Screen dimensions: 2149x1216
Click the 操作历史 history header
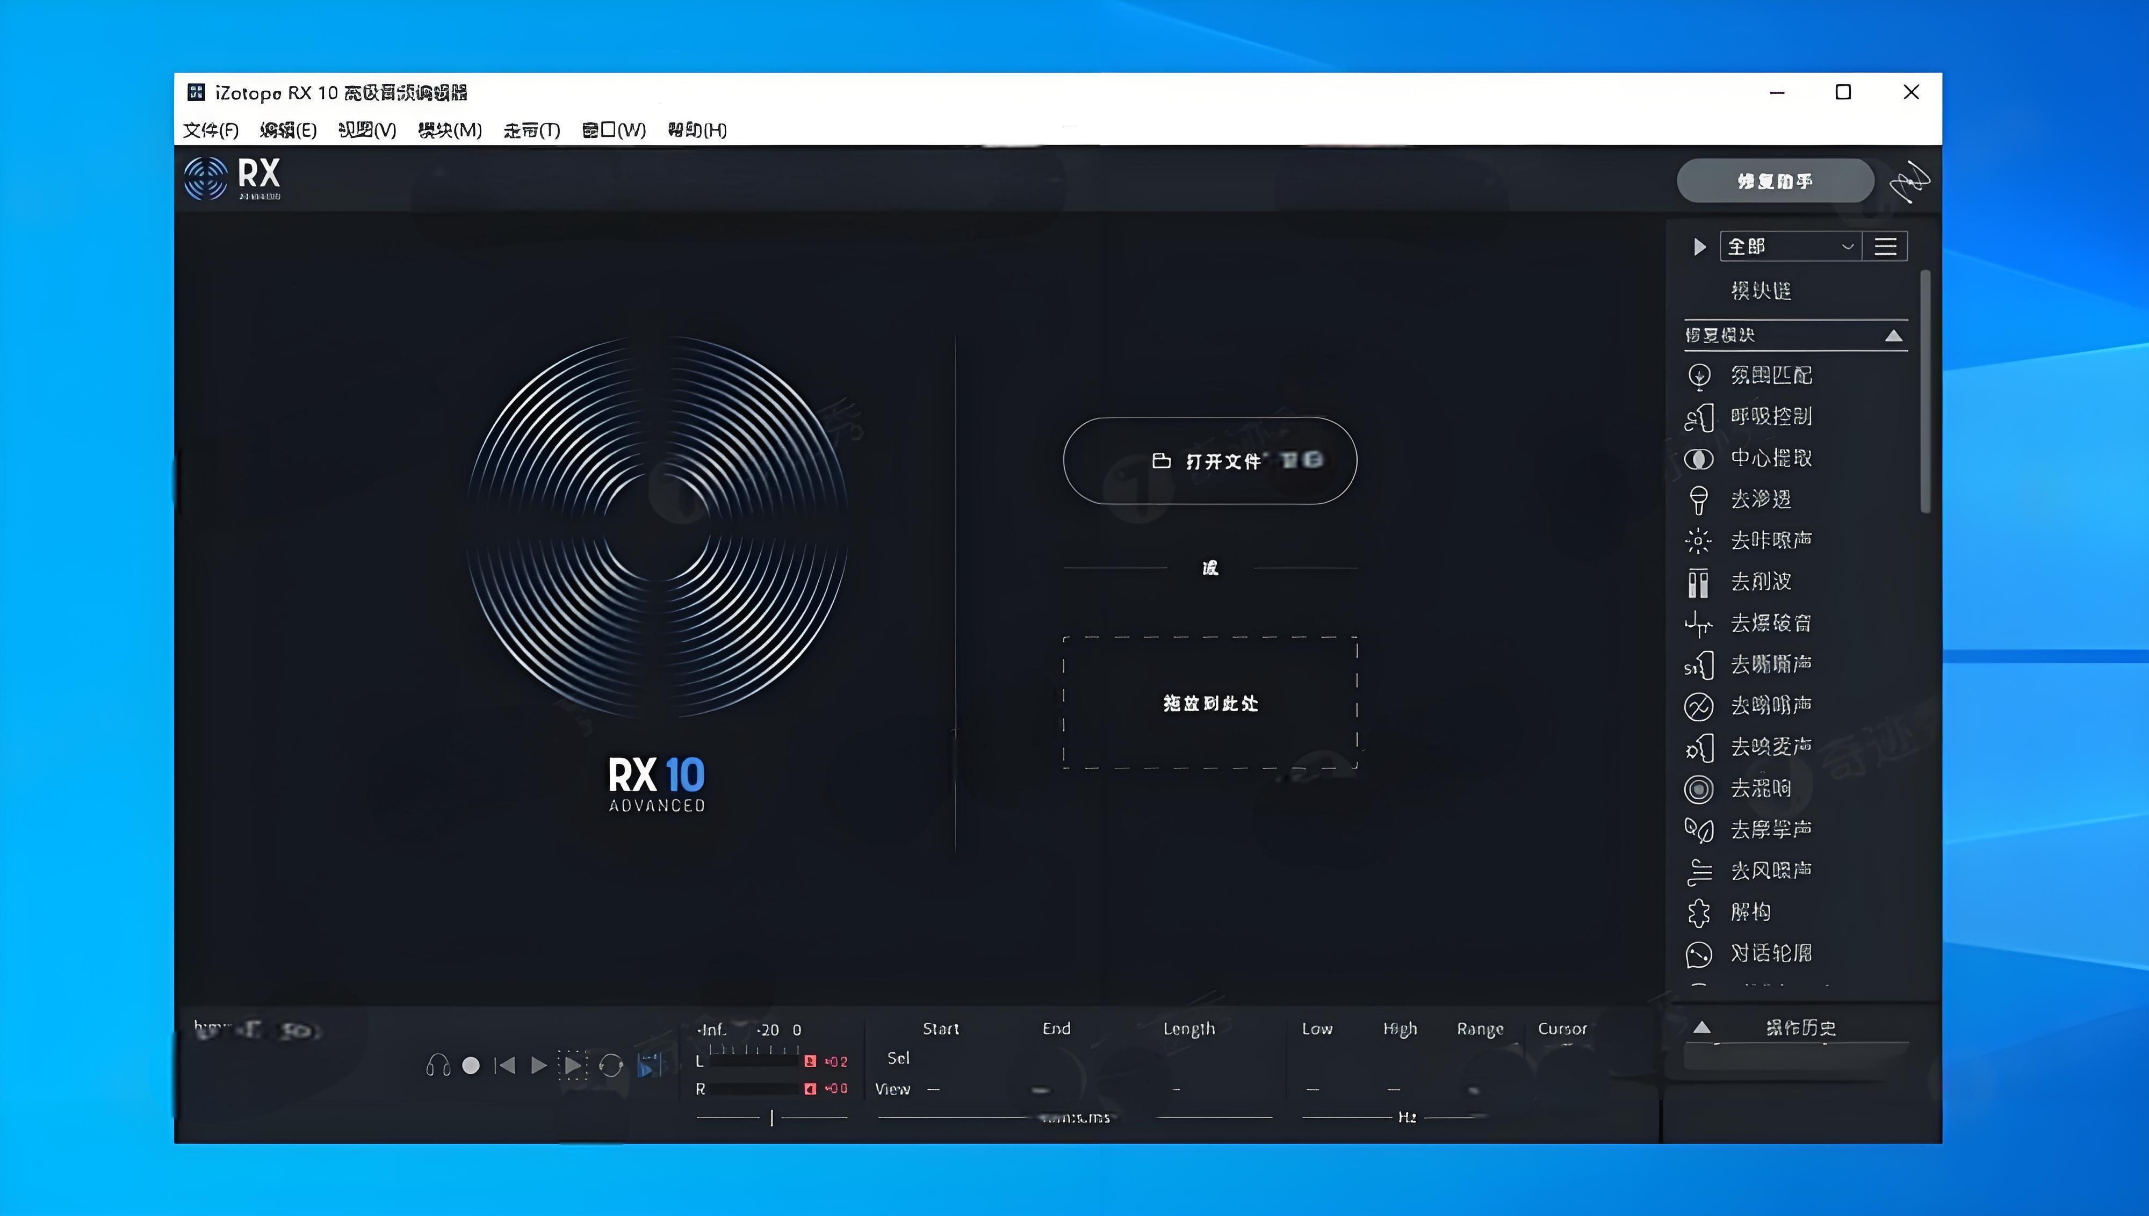tap(1801, 1028)
